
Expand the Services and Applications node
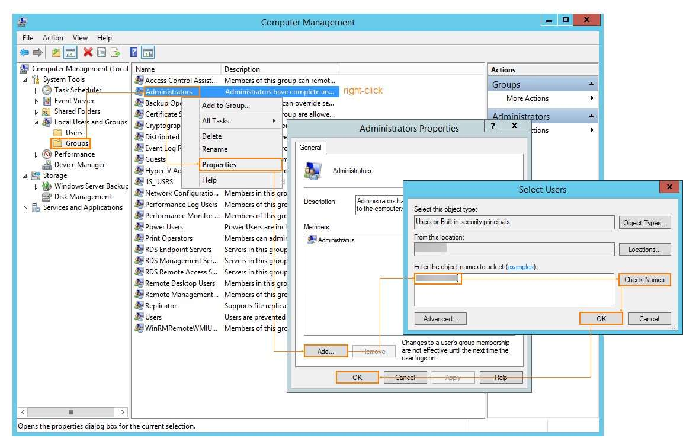coord(25,208)
